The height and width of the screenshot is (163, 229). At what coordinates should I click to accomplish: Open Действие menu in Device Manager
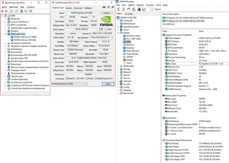pos(13,7)
